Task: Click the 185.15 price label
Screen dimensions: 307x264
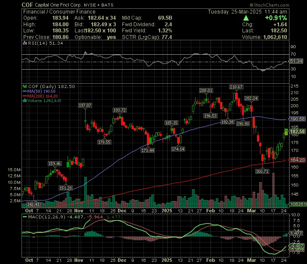Action: 171,123
